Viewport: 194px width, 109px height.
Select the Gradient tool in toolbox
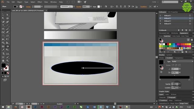pyautogui.click(x=7, y=46)
